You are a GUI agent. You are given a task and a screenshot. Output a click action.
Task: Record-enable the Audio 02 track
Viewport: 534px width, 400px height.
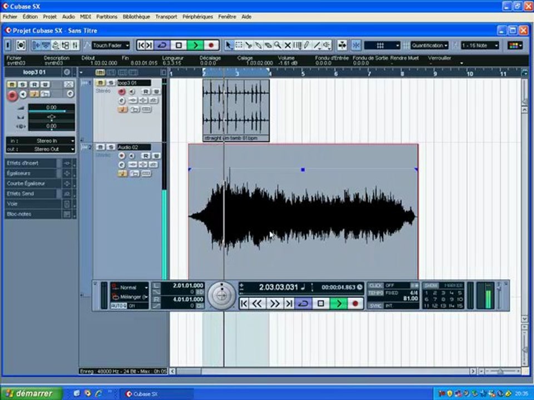click(122, 156)
